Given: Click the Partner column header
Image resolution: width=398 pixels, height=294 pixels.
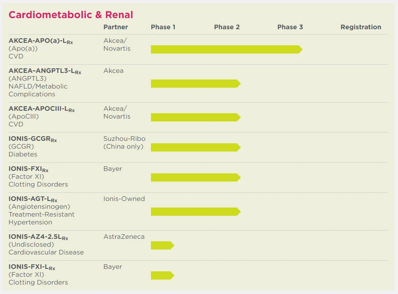Looking at the screenshot, I should pyautogui.click(x=115, y=27).
